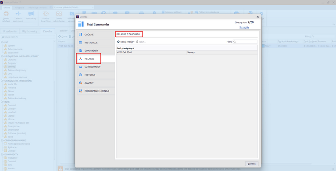Open the Główne ribbon tab in the main window

click(7, 7)
